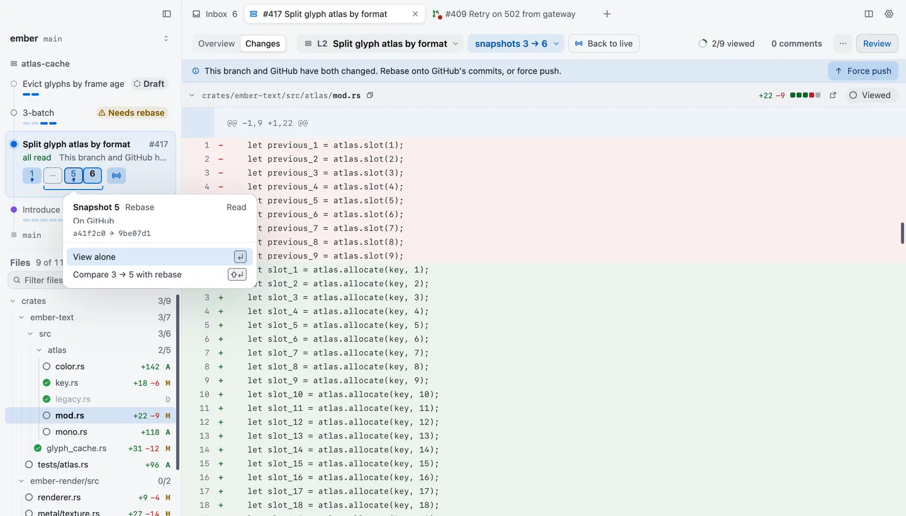Screen dimensions: 906x516
Task: Mark mod.rs as Viewed
Action: [x=870, y=96]
